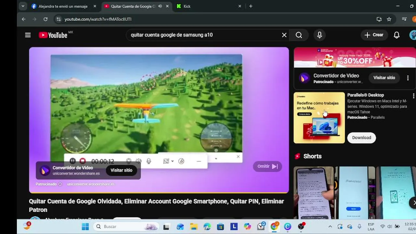This screenshot has height=234, width=416.
Task: Click the Convertidor de Video ad title
Action: click(x=336, y=75)
